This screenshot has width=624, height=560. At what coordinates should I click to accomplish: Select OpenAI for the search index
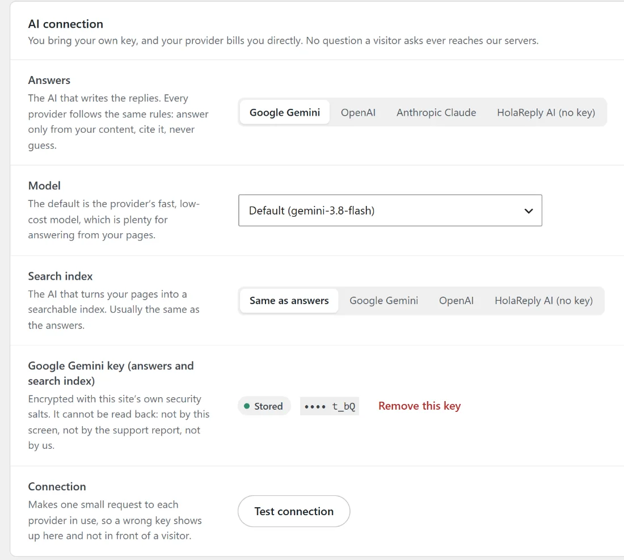click(x=456, y=301)
